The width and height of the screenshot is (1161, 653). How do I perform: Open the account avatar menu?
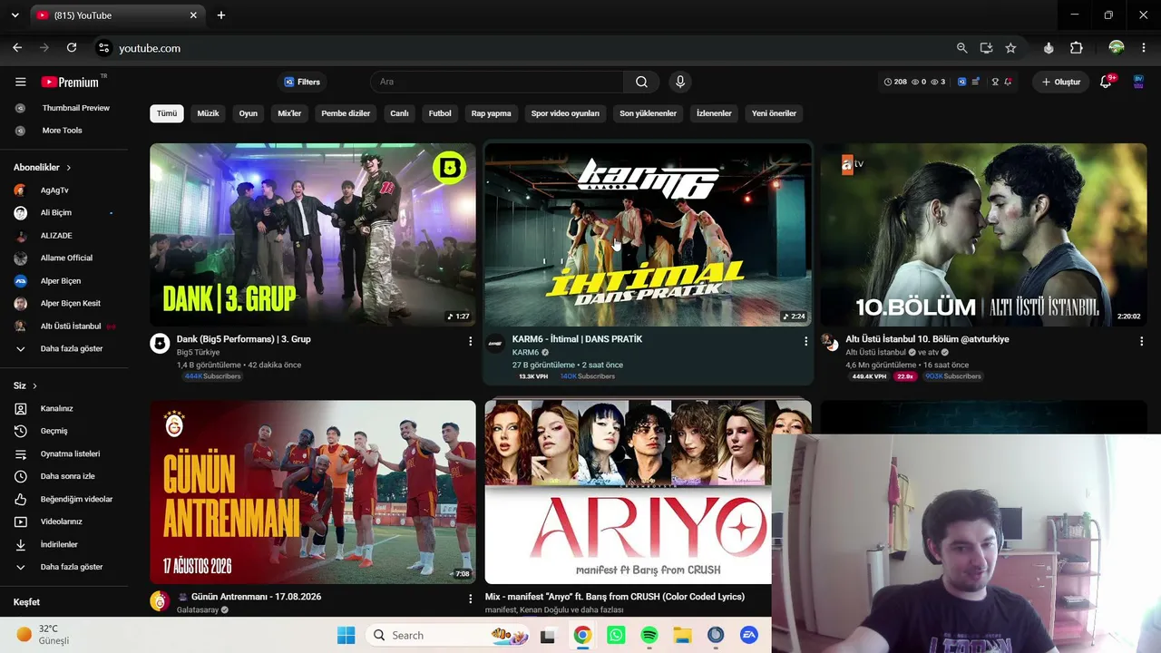pyautogui.click(x=1138, y=82)
